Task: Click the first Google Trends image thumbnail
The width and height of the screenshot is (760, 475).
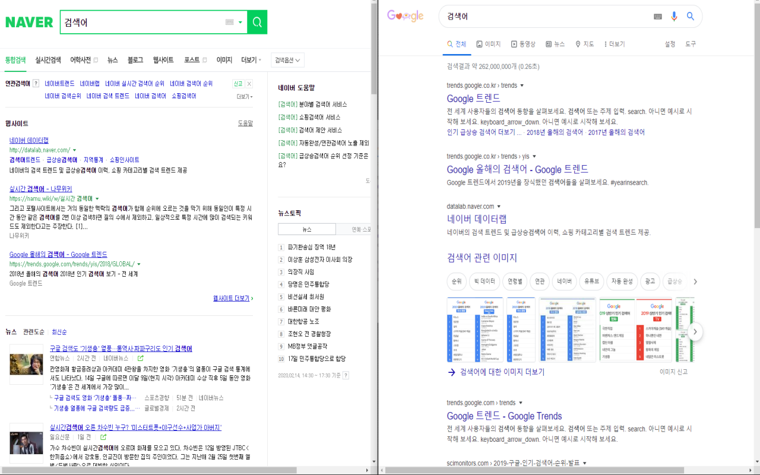Action: click(474, 329)
